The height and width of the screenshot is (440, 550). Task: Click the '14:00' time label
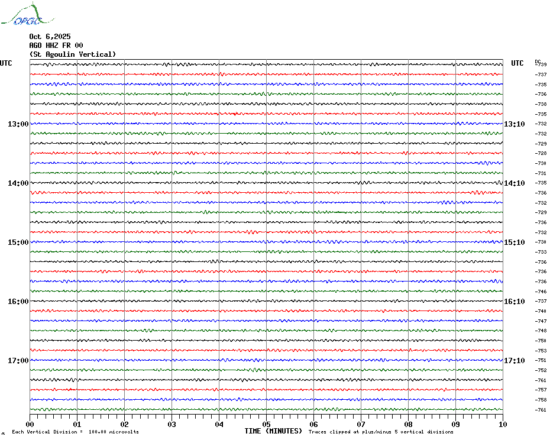point(18,183)
